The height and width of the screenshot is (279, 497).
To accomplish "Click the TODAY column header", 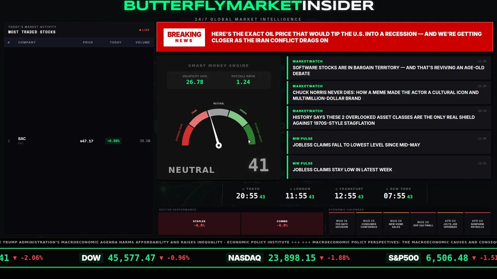I will point(115,42).
